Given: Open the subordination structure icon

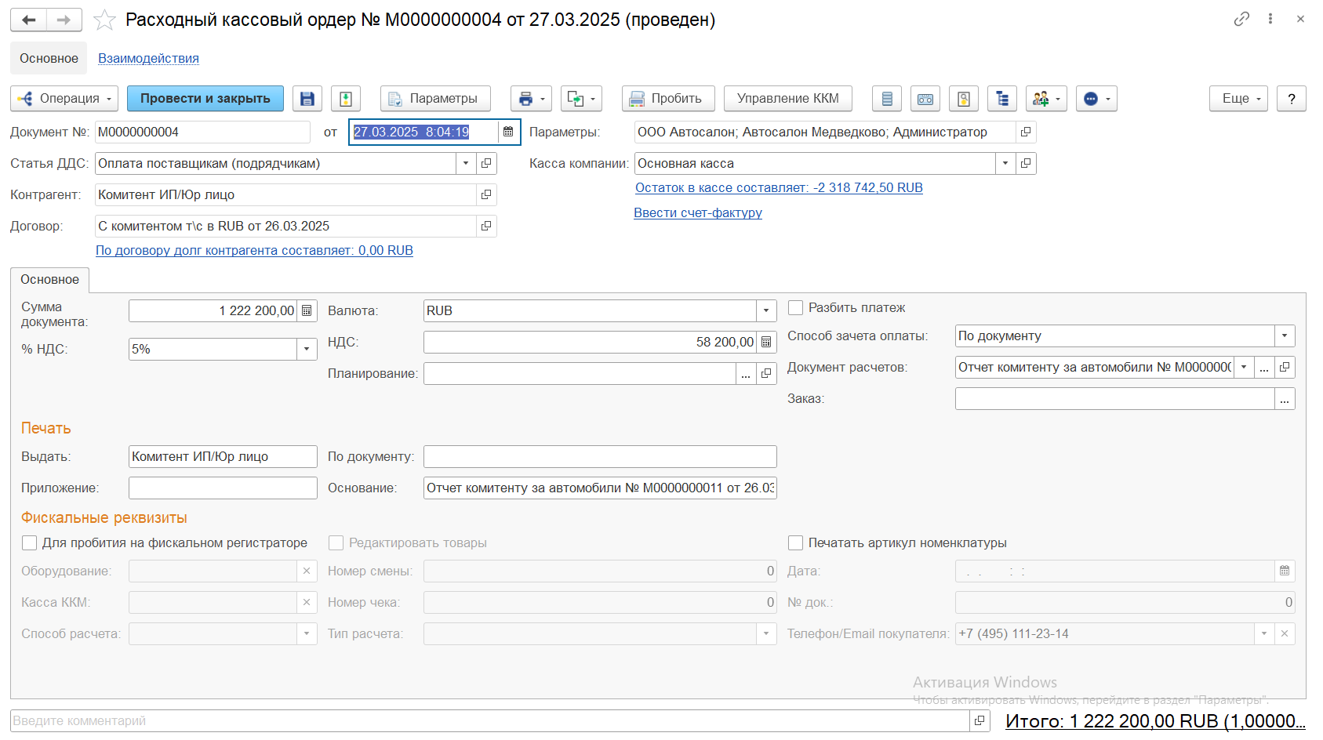Looking at the screenshot, I should click(1002, 99).
